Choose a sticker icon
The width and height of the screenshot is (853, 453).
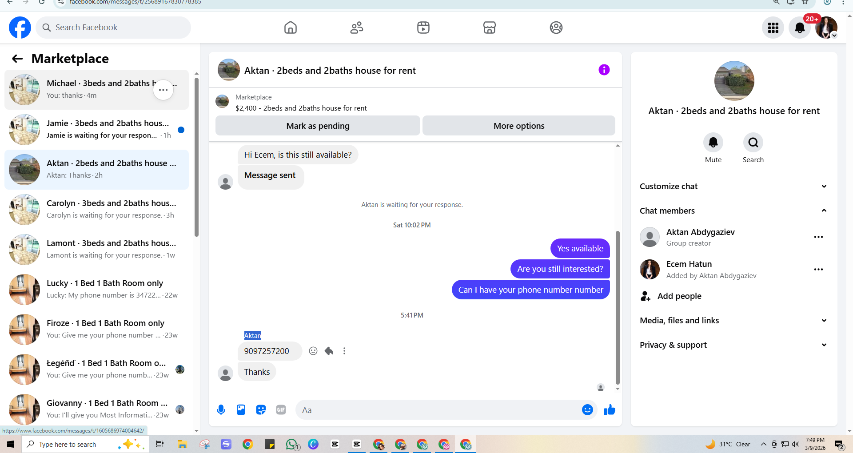[261, 409]
